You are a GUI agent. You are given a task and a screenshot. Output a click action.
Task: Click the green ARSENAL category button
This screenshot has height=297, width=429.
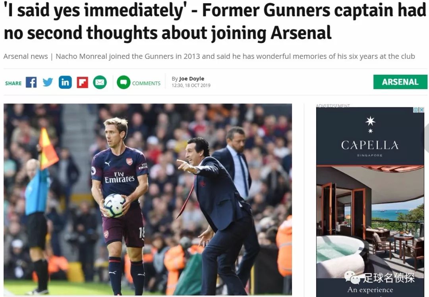[400, 82]
